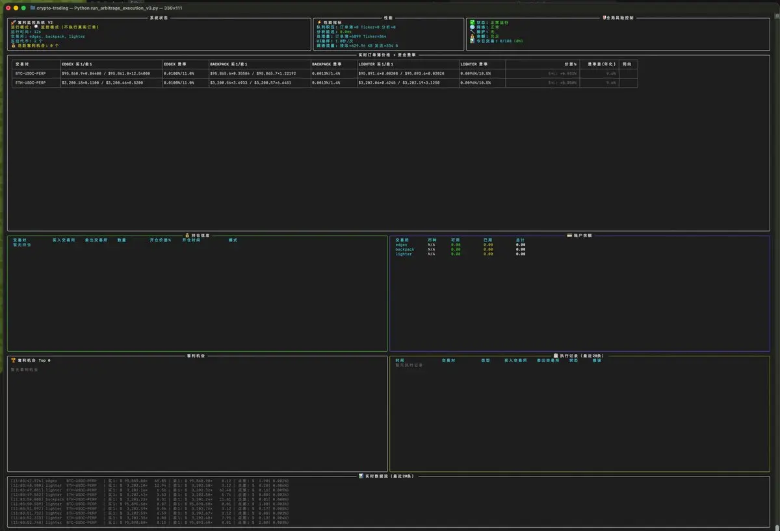This screenshot has height=531, width=780.
Task: Click the EDGEX 买1/卖1 column header
Action: 77,64
